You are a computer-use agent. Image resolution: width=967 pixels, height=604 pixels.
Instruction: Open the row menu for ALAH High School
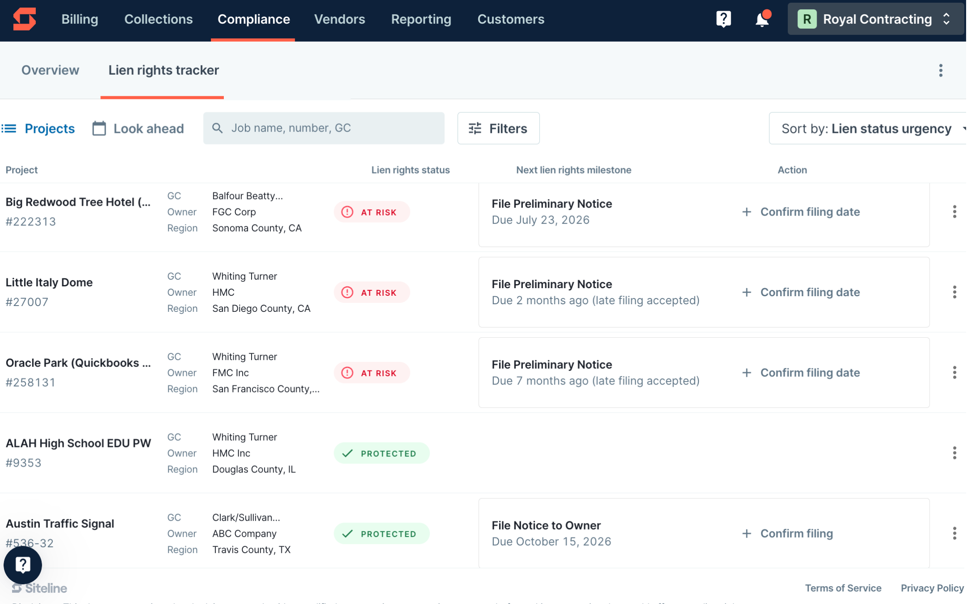tap(954, 453)
